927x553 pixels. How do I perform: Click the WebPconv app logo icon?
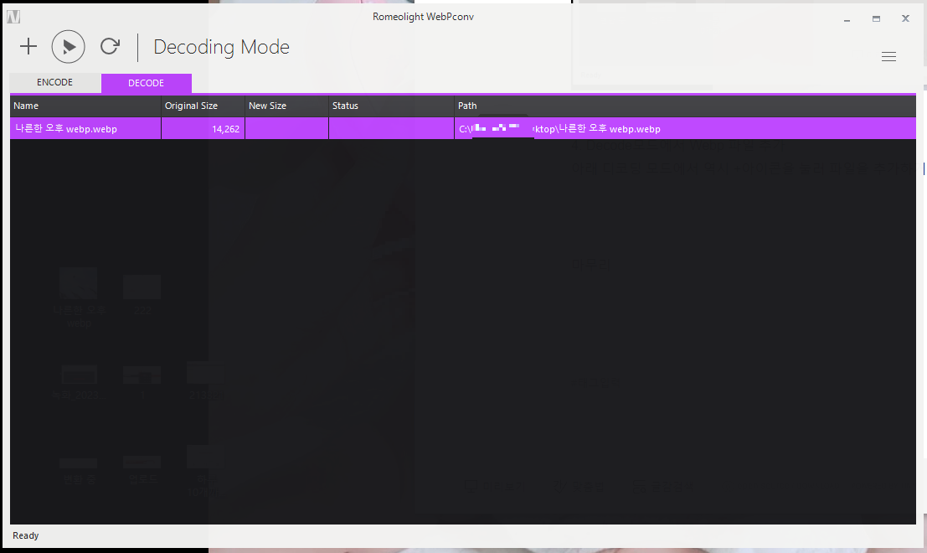(13, 17)
